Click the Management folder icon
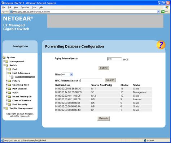 [7, 62]
